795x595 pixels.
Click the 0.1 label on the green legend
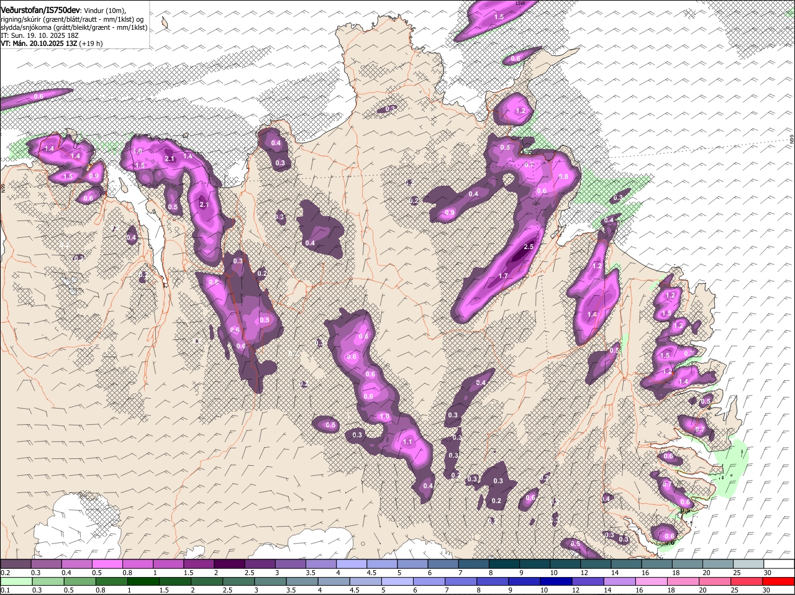click(5, 590)
